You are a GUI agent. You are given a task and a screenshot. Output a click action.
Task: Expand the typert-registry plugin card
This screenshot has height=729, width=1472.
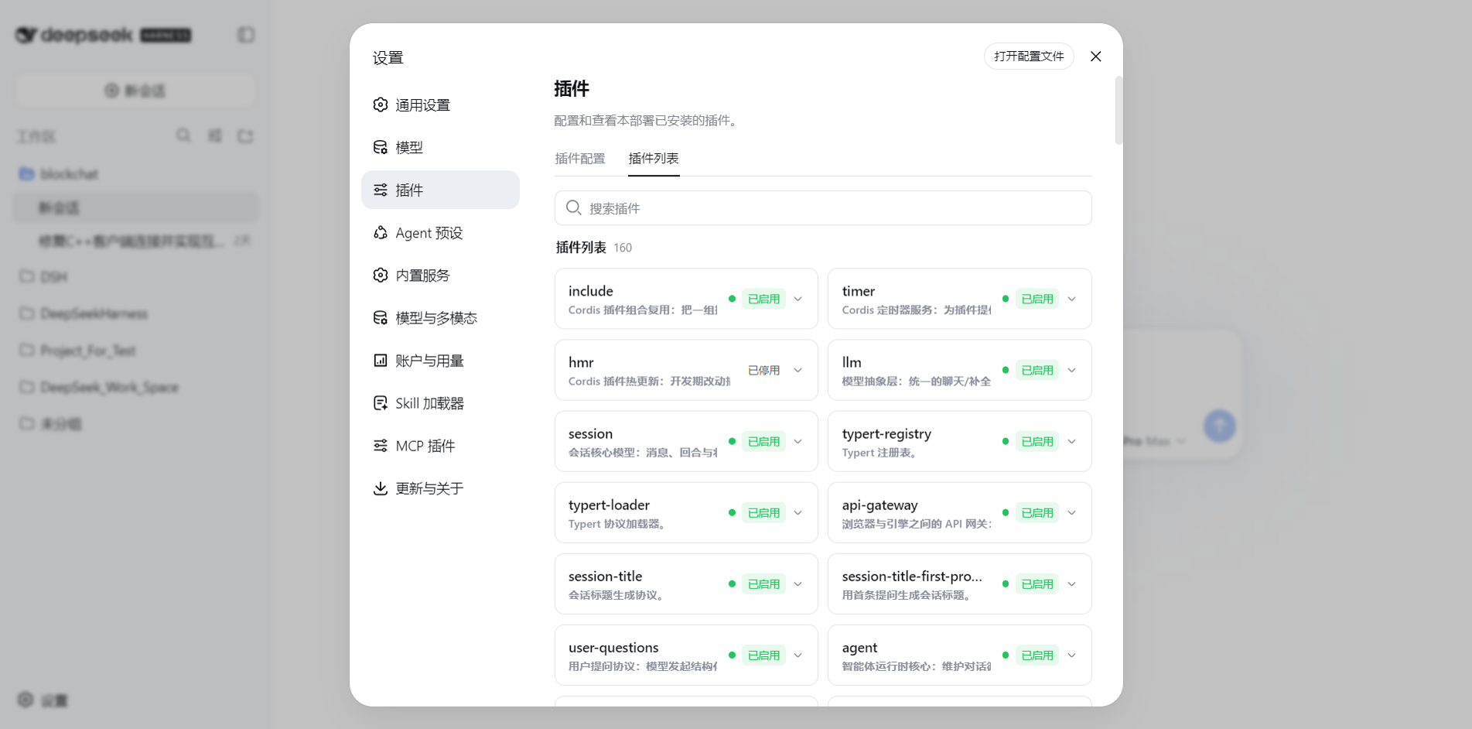click(x=1072, y=441)
